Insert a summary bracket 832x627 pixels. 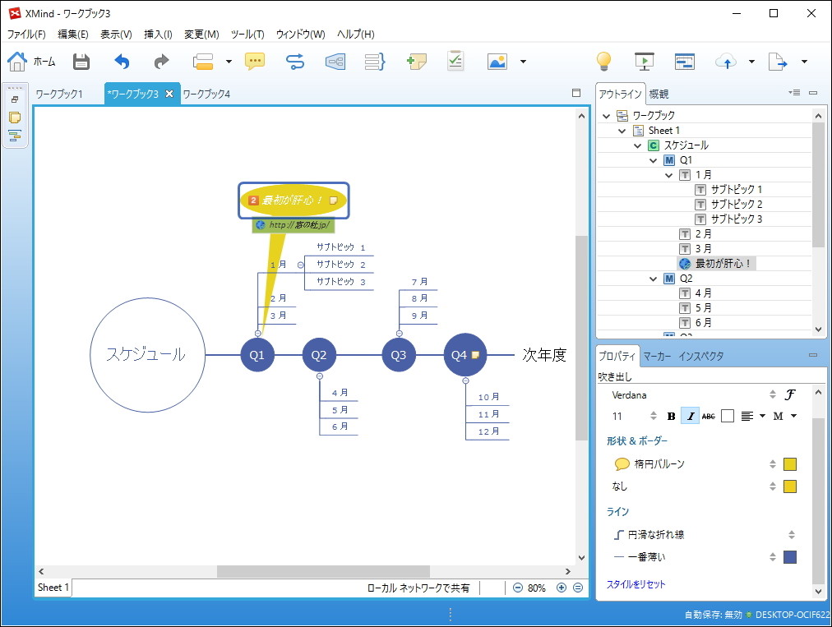pyautogui.click(x=374, y=61)
